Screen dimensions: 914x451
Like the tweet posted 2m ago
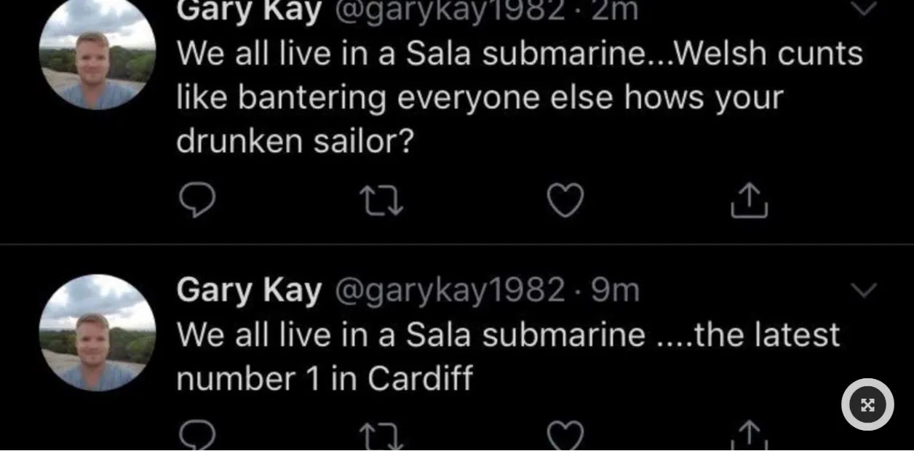[x=565, y=200]
